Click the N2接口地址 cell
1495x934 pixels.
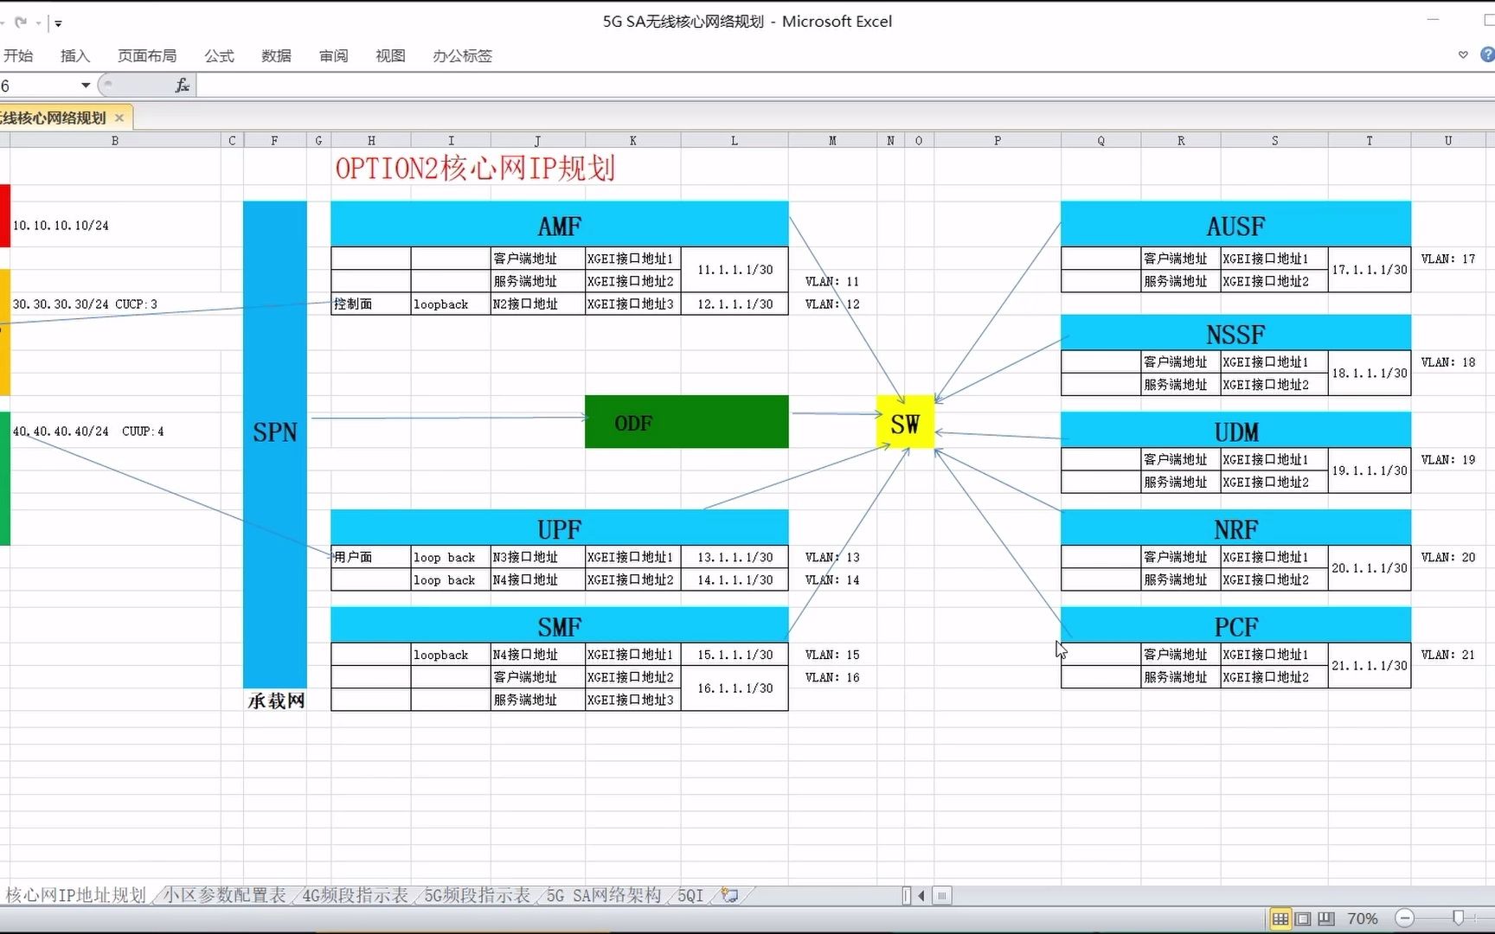pos(538,304)
